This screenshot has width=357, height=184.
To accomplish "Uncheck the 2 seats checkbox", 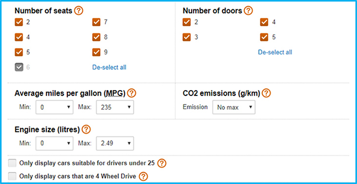I will point(19,22).
